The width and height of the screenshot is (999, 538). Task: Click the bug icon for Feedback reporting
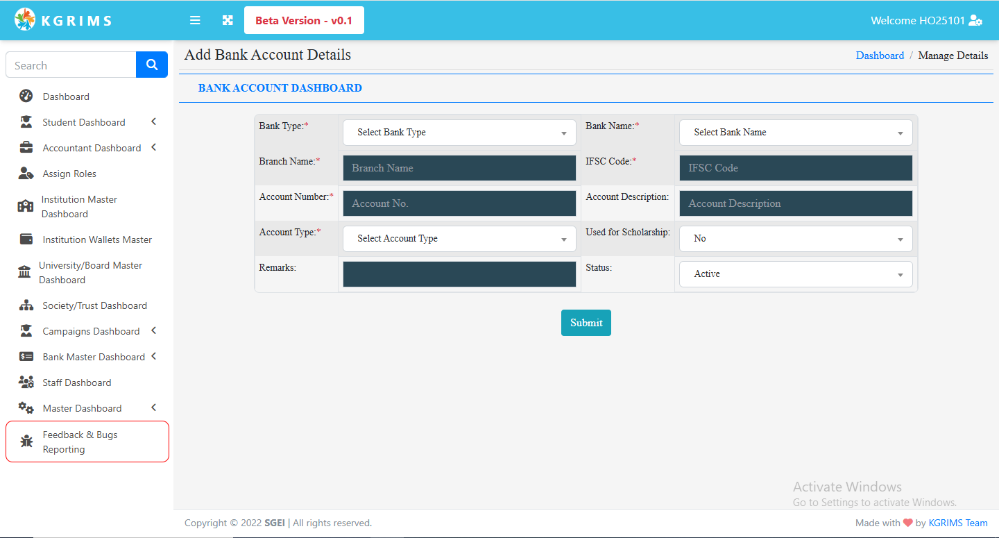[26, 442]
